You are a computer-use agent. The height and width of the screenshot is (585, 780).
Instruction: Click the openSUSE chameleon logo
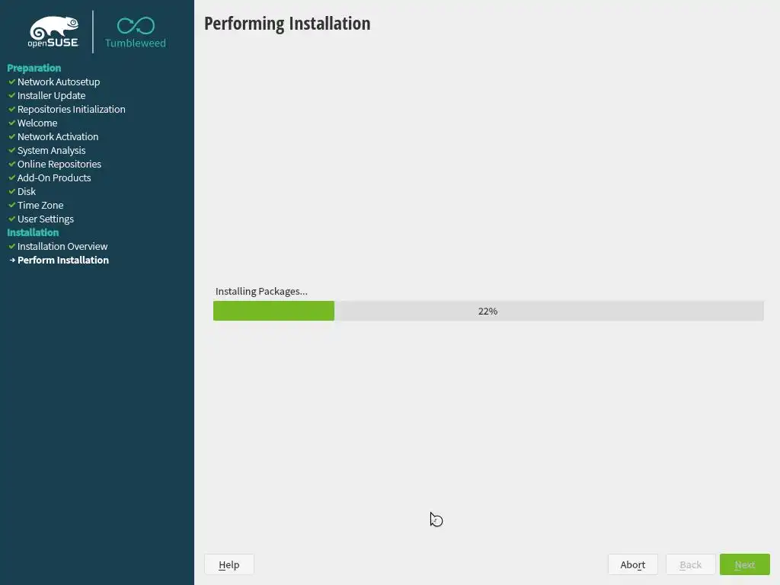click(53, 32)
